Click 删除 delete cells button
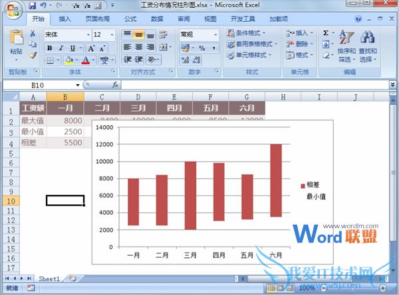This screenshot has height=295, width=399. tap(299, 44)
